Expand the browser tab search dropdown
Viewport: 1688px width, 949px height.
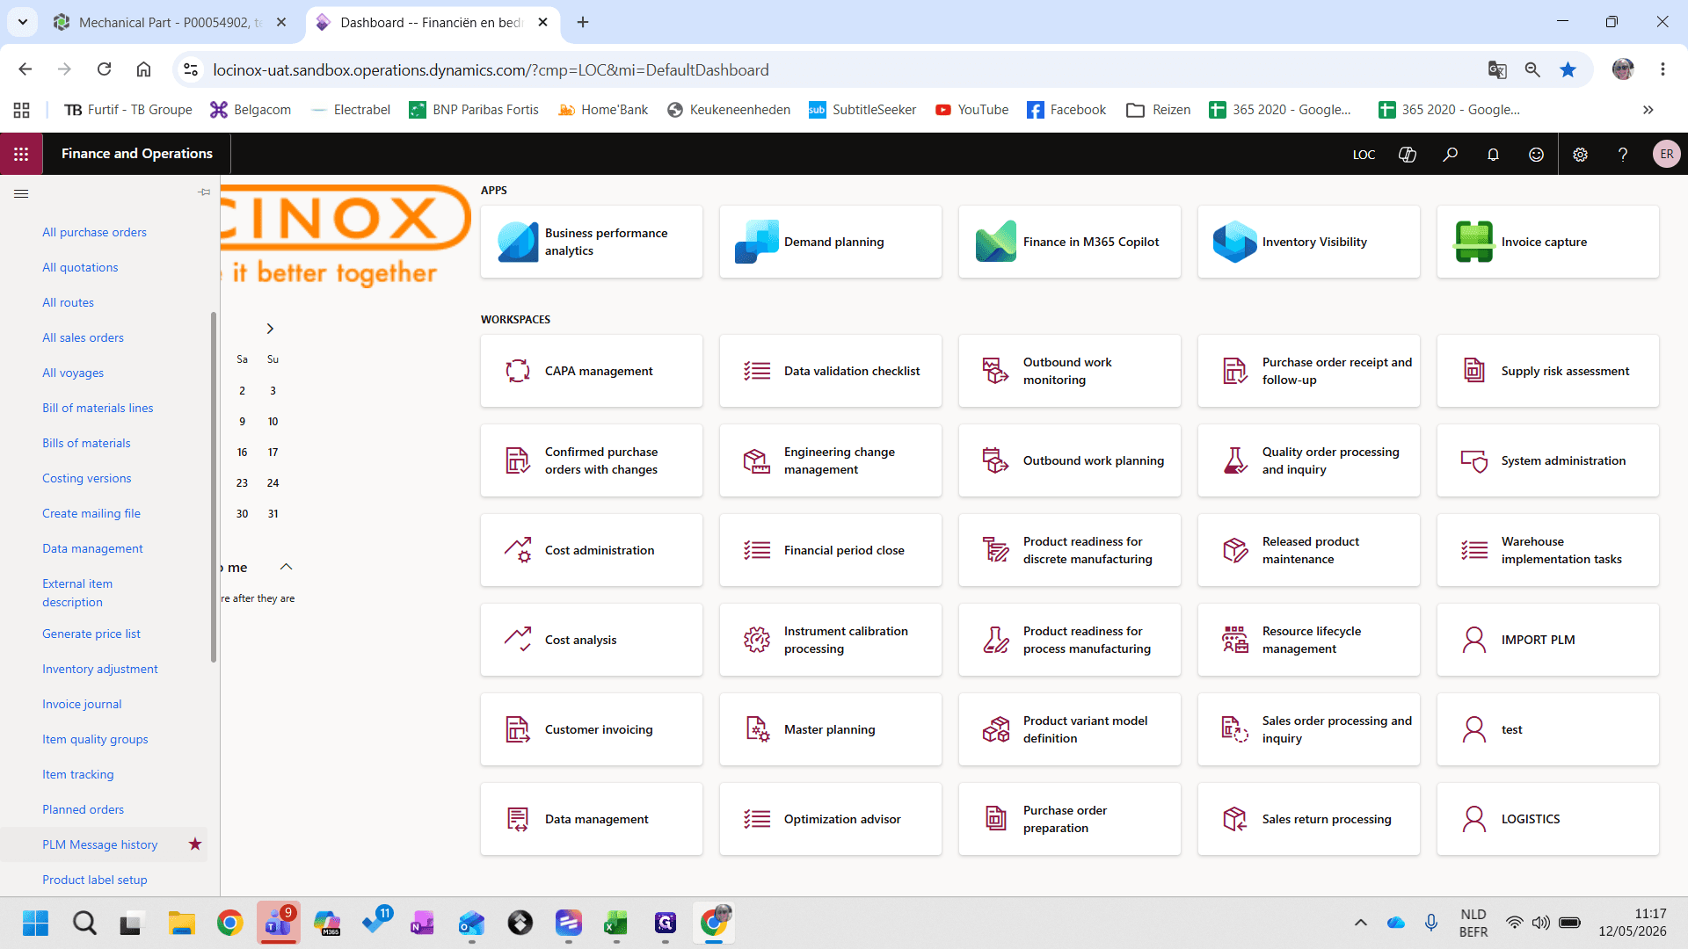coord(23,23)
